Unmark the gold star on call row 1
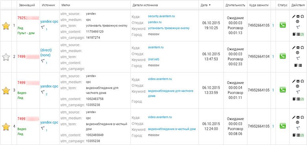307x145 pixels. pos(6,26)
